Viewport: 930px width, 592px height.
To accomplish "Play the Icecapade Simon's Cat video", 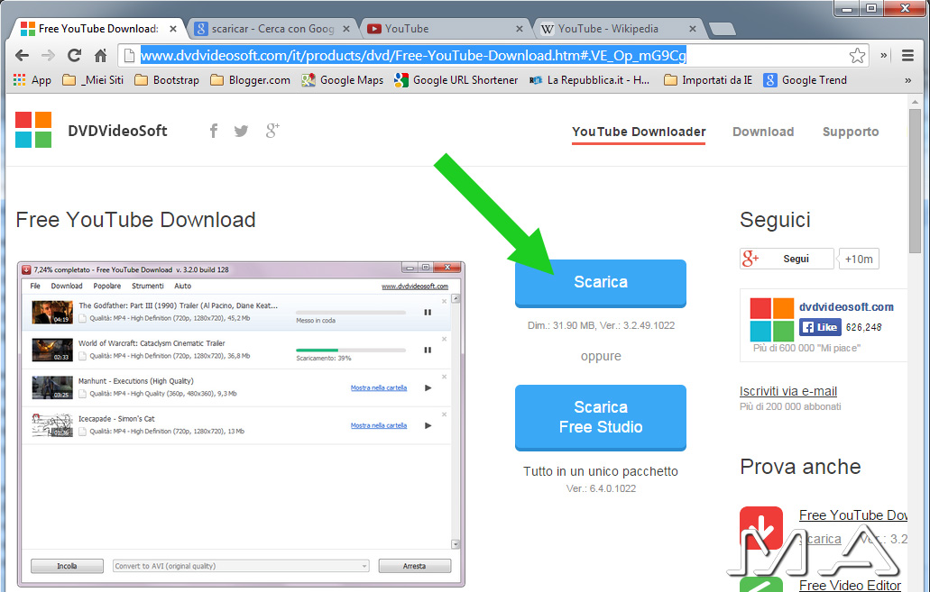I will pyautogui.click(x=428, y=425).
